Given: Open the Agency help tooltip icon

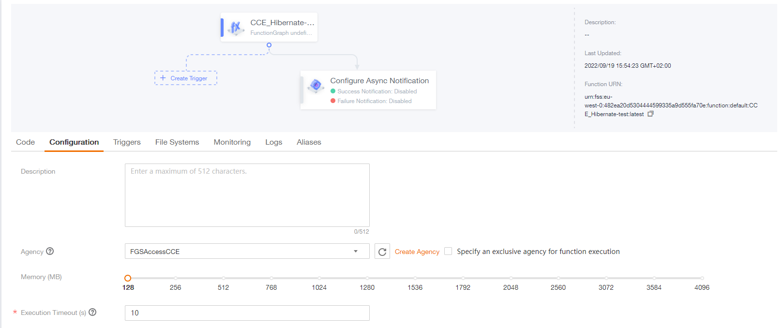Looking at the screenshot, I should [50, 251].
